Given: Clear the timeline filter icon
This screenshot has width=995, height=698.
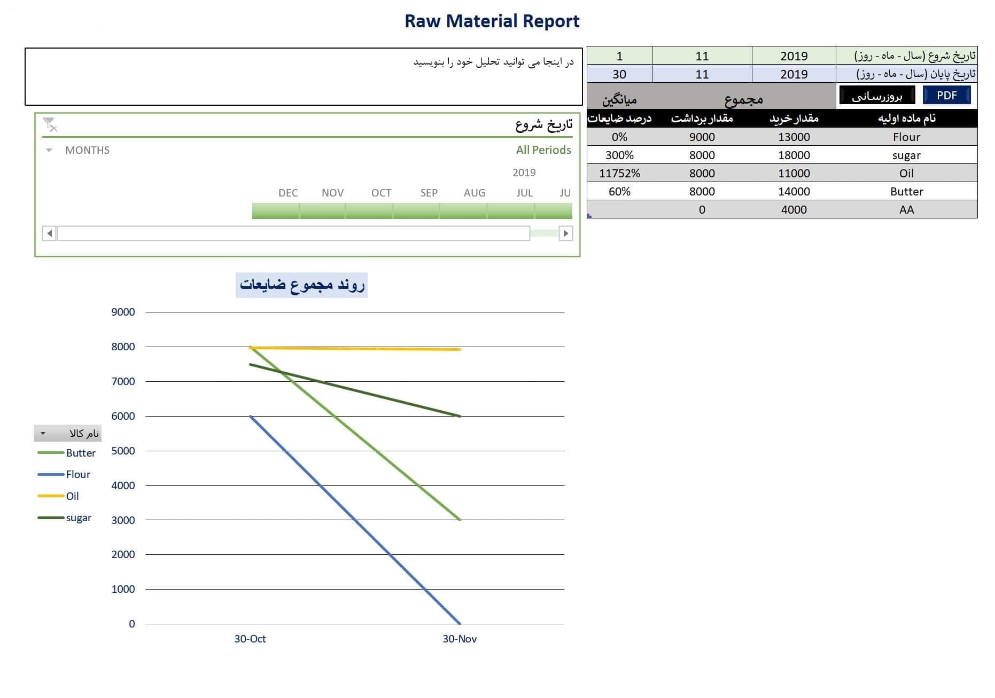Looking at the screenshot, I should tap(50, 124).
